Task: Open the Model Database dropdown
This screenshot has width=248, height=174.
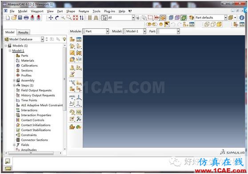Action: coord(24,39)
